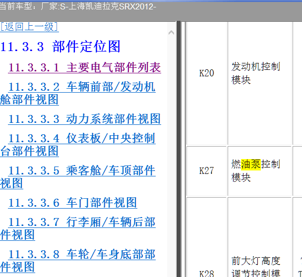302x277 pixels.
Task: Open 11.3.3.5 乘客舱/车顶部件视图
Action: tap(78, 177)
